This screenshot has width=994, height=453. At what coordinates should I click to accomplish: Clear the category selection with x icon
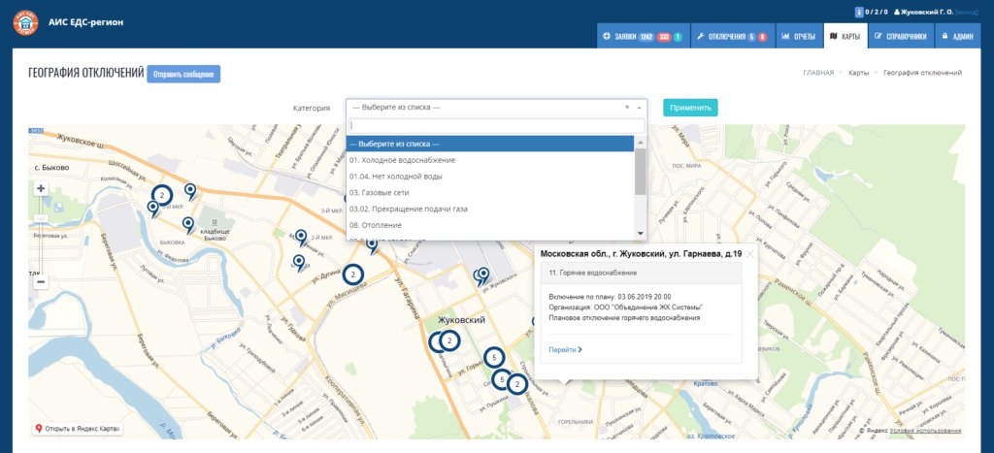[x=627, y=107]
